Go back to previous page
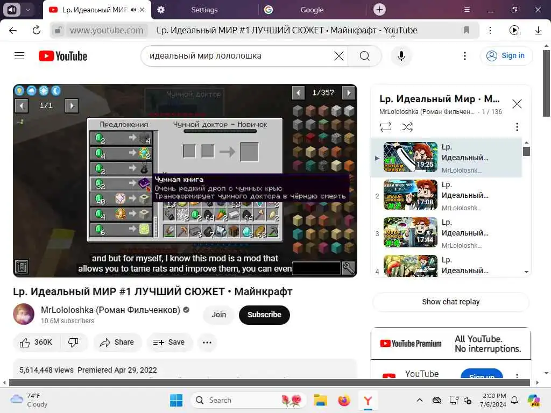This screenshot has height=413, width=551. point(13,30)
